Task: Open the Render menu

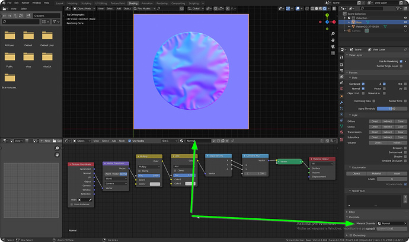Action: 25,2
